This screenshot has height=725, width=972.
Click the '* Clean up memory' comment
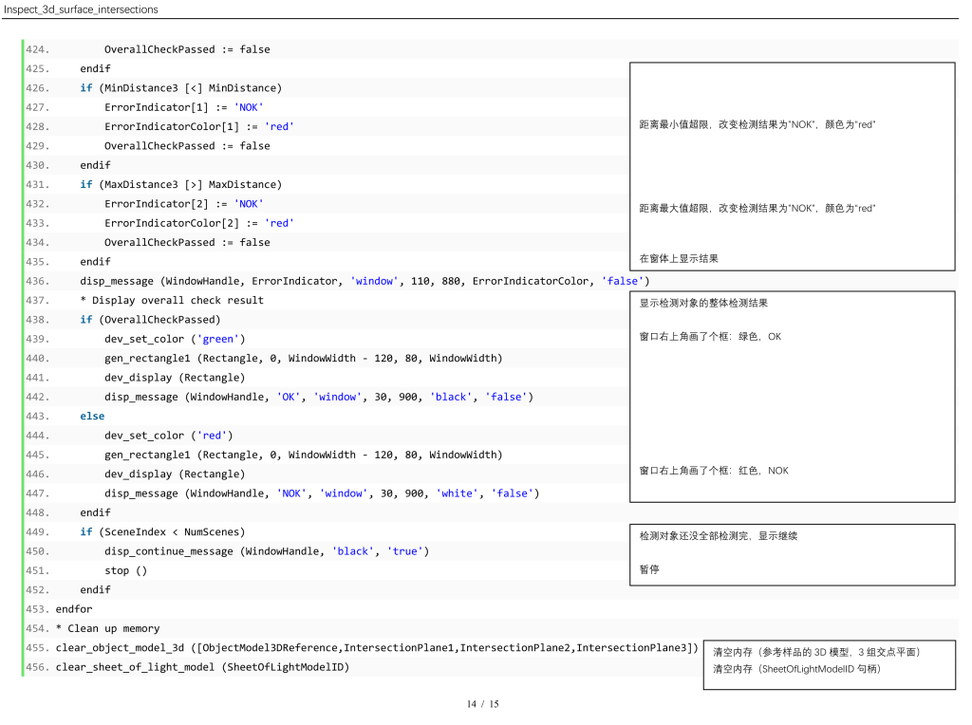(x=107, y=628)
